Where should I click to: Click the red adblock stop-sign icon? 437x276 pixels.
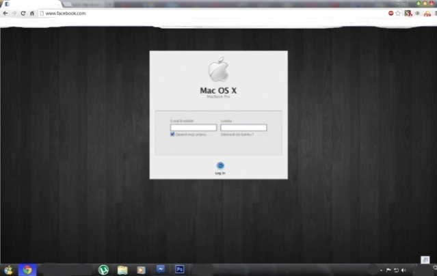(x=390, y=13)
